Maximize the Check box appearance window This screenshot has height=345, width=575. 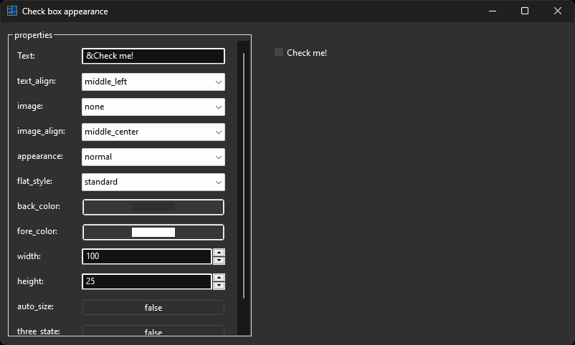click(x=525, y=11)
